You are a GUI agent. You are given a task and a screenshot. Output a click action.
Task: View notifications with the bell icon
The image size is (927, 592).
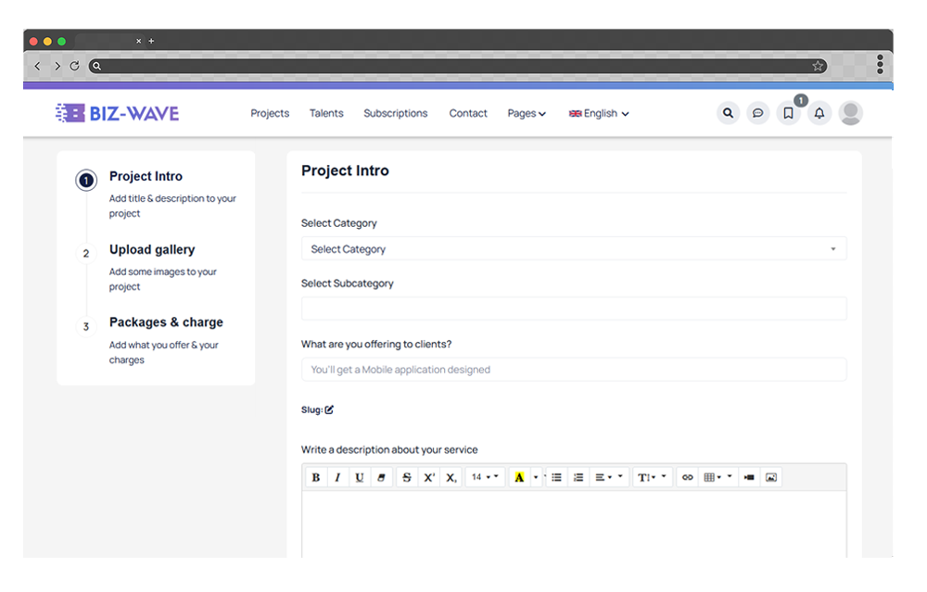819,112
